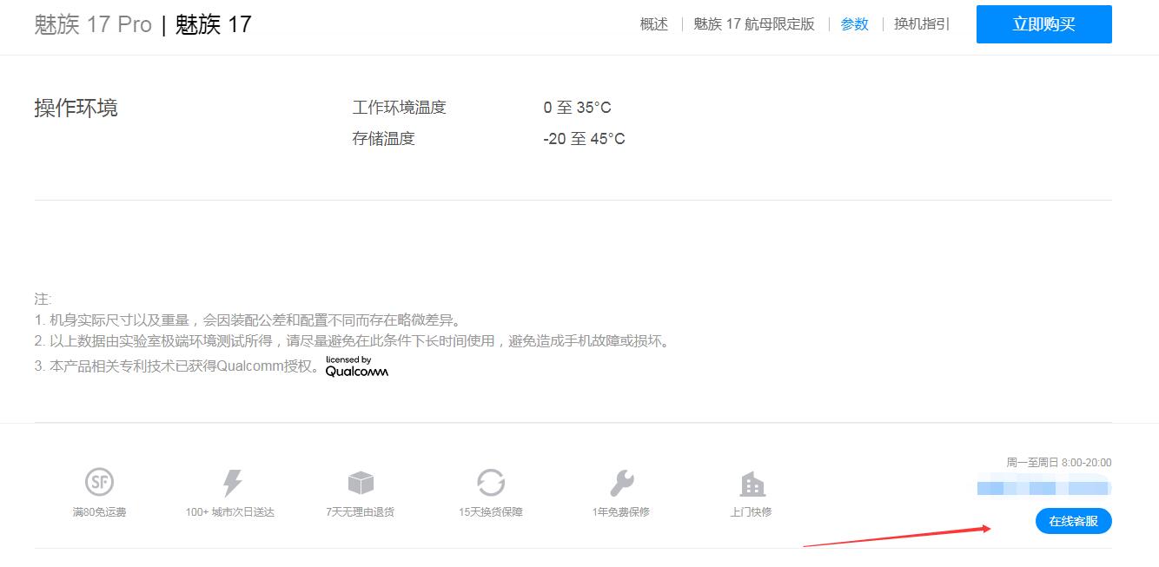Click the 0 至 35°C value
Image resolution: width=1159 pixels, height=567 pixels.
pos(578,108)
